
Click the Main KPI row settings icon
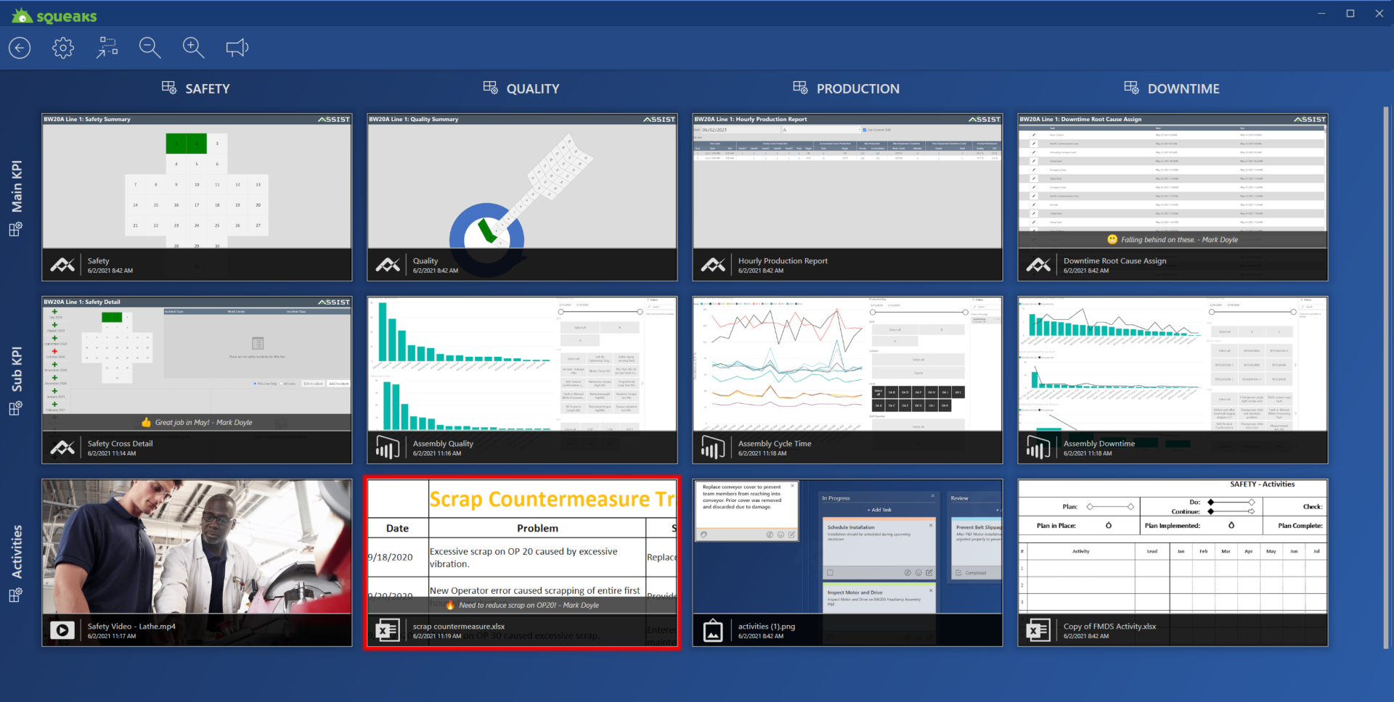pyautogui.click(x=15, y=228)
